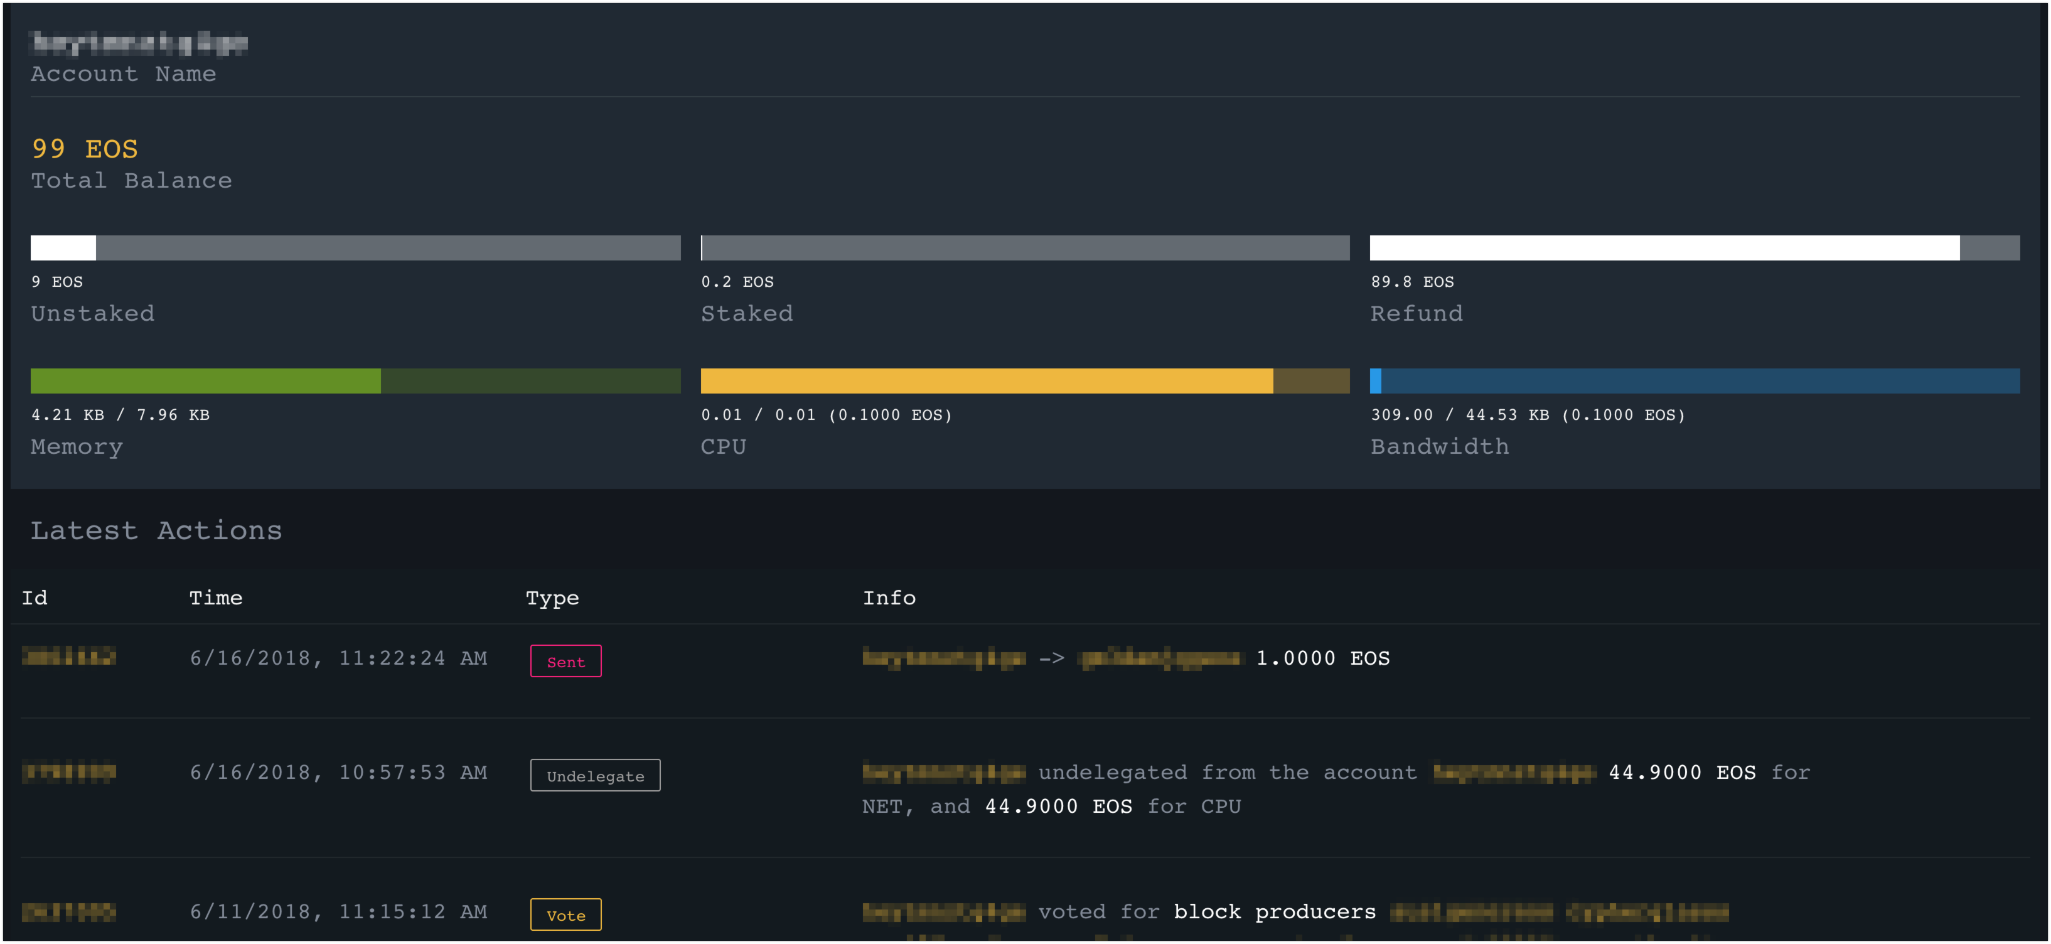
Task: Click the Latest Actions heading
Action: click(x=156, y=530)
